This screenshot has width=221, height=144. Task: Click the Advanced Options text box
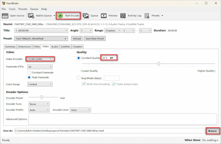tap(122, 119)
